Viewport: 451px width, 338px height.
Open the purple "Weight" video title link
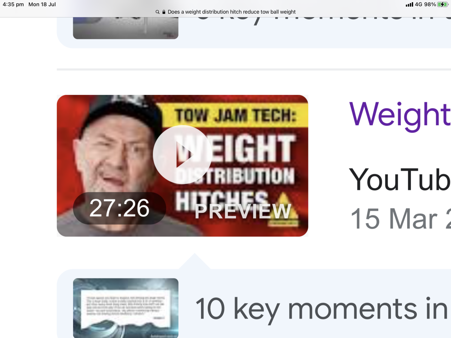(400, 115)
